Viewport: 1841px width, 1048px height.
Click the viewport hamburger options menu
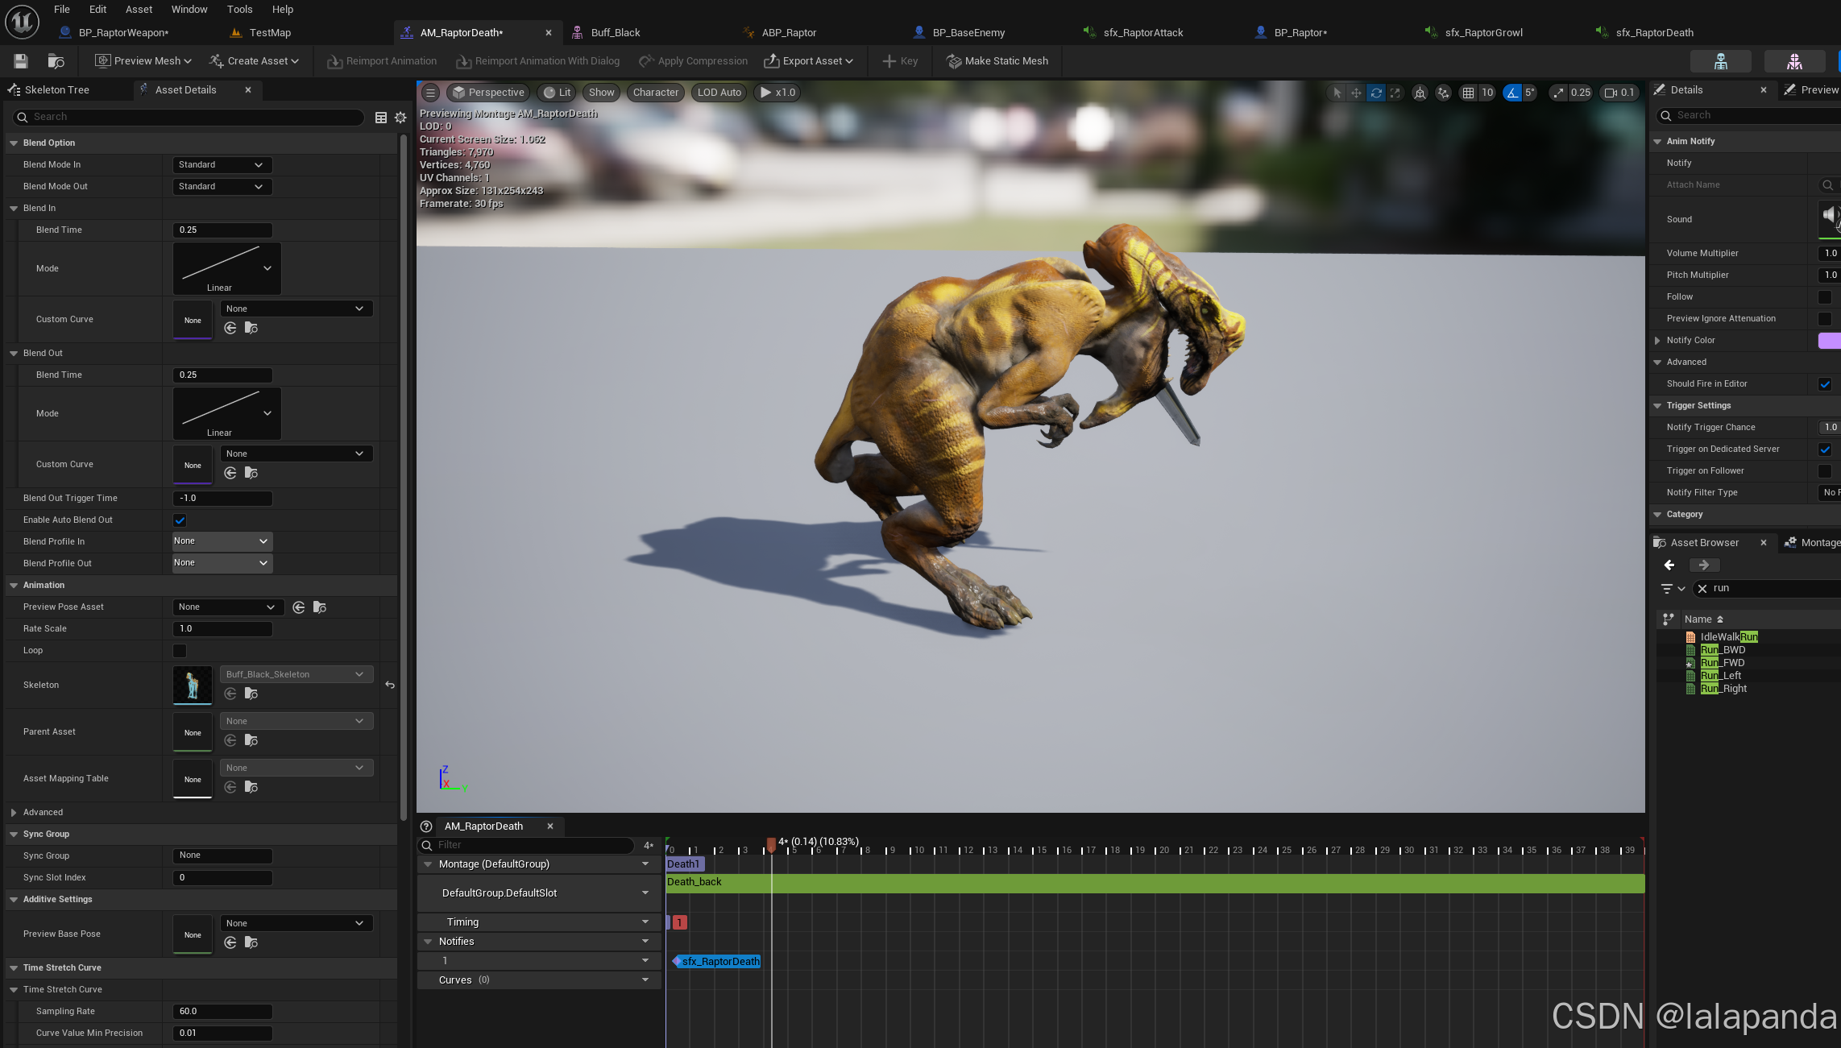pyautogui.click(x=431, y=93)
